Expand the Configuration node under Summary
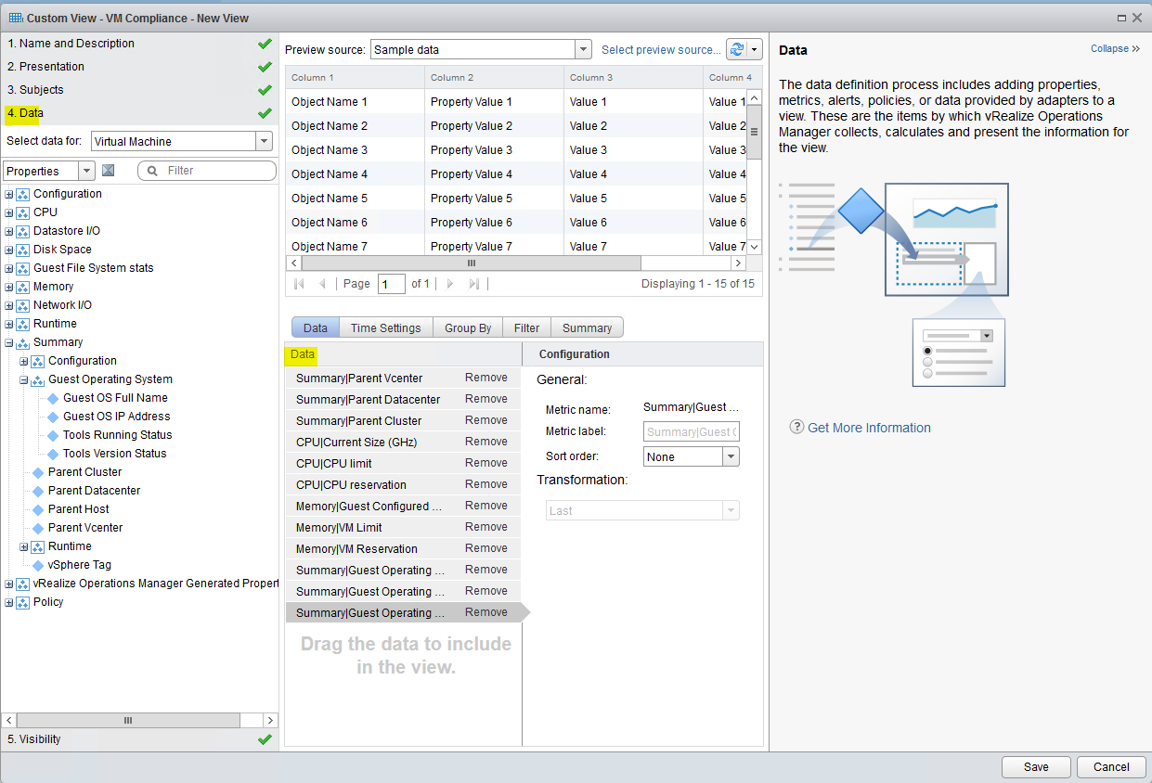The width and height of the screenshot is (1152, 783). [x=24, y=361]
